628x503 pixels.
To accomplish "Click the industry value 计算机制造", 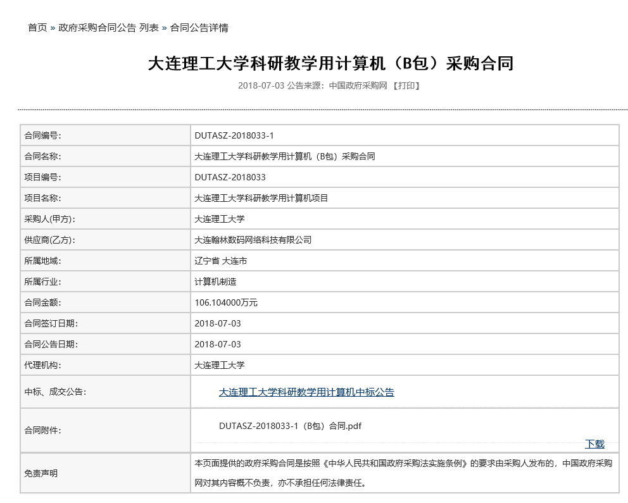I will point(215,282).
